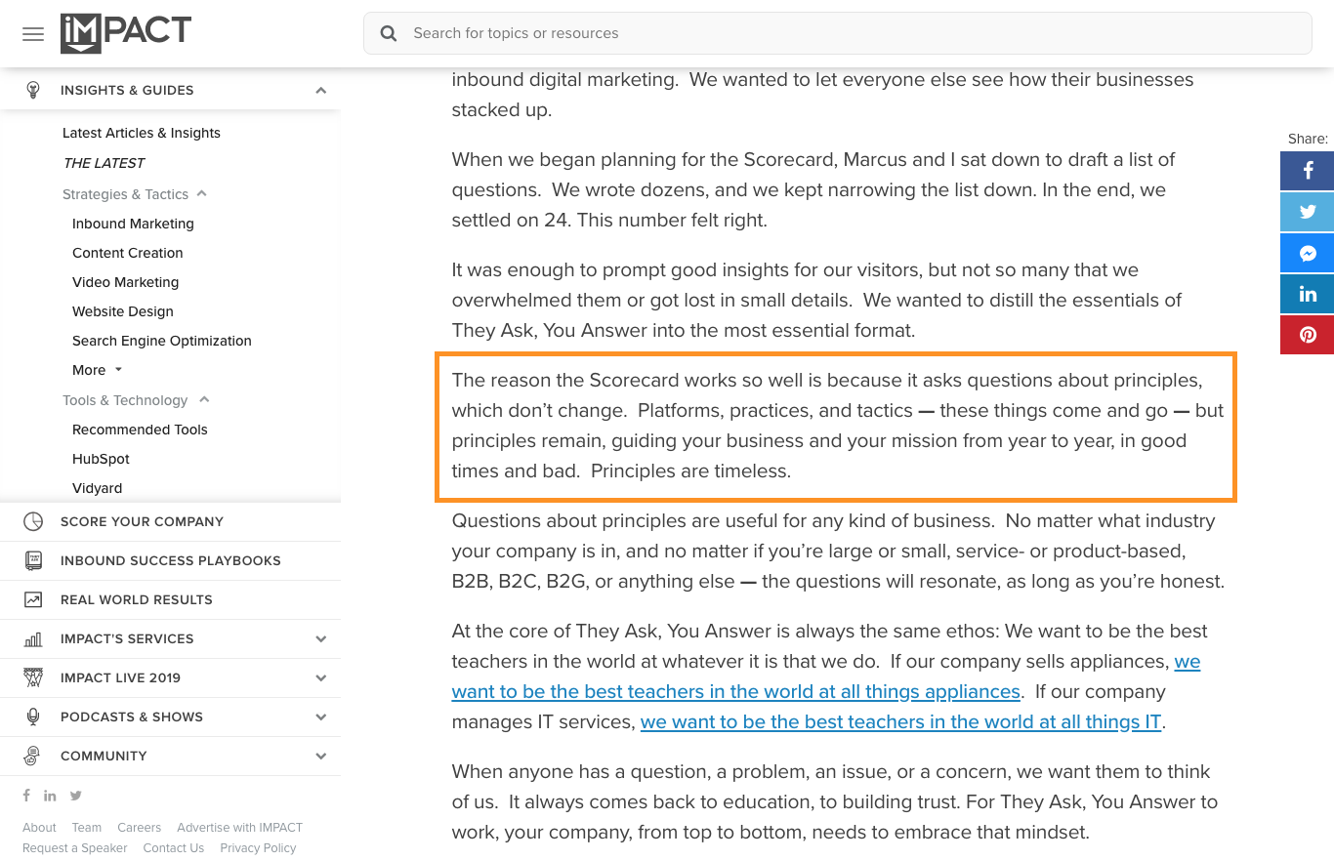Open the Vidyard page
Screen dimensions: 1334x860
pyautogui.click(x=97, y=488)
